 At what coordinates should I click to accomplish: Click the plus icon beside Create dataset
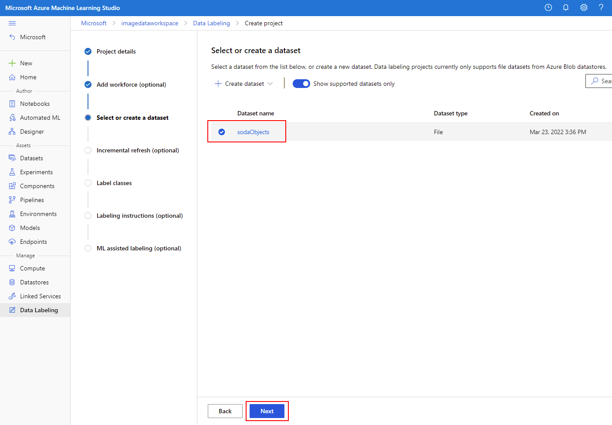218,84
